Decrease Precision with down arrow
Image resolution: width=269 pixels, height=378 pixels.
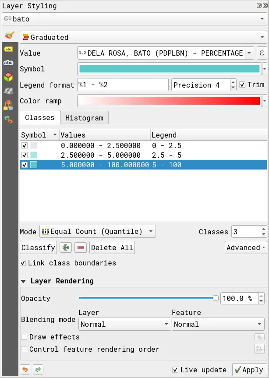(x=233, y=87)
